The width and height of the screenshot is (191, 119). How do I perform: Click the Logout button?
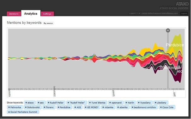pos(184,13)
